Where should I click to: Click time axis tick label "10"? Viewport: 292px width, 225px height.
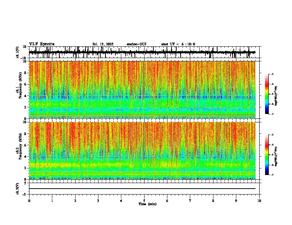pos(259,201)
